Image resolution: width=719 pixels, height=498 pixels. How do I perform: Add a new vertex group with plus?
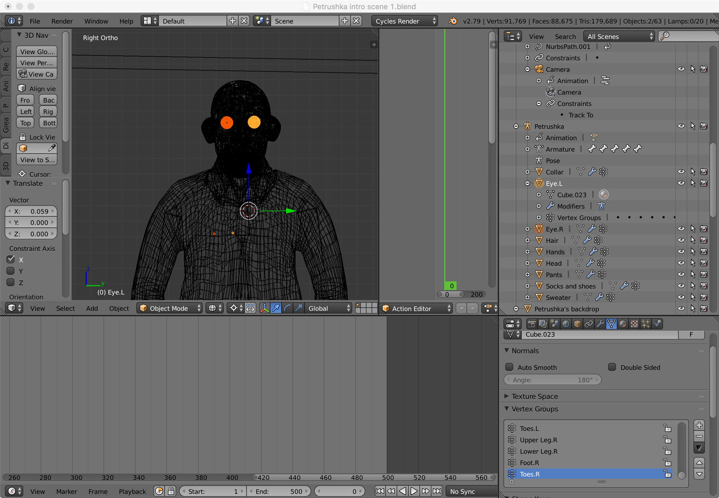click(x=699, y=425)
